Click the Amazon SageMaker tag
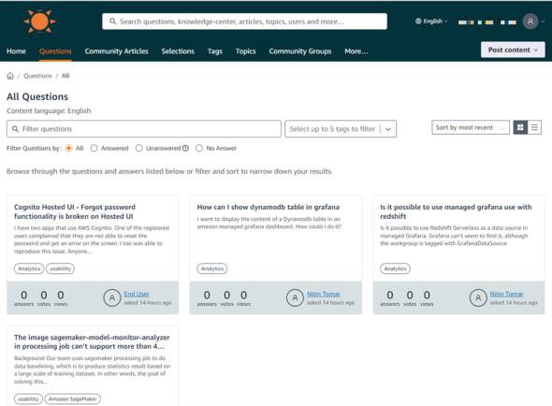552x406 pixels. 73,399
